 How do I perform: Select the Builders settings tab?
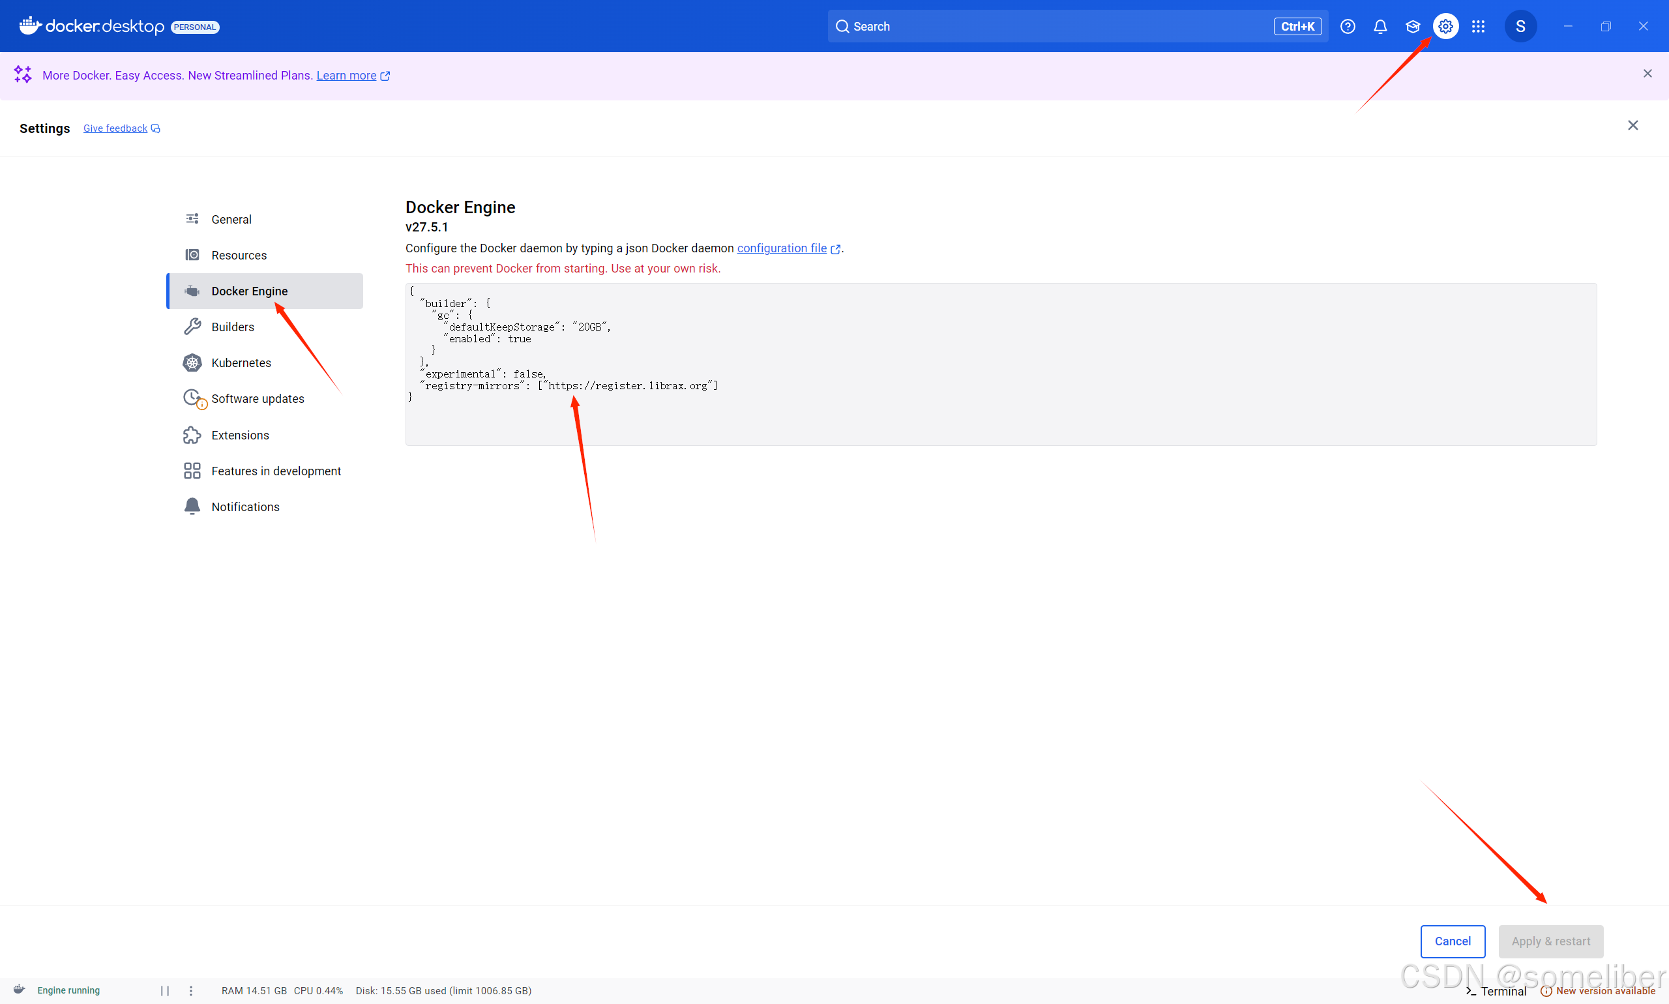(265, 327)
